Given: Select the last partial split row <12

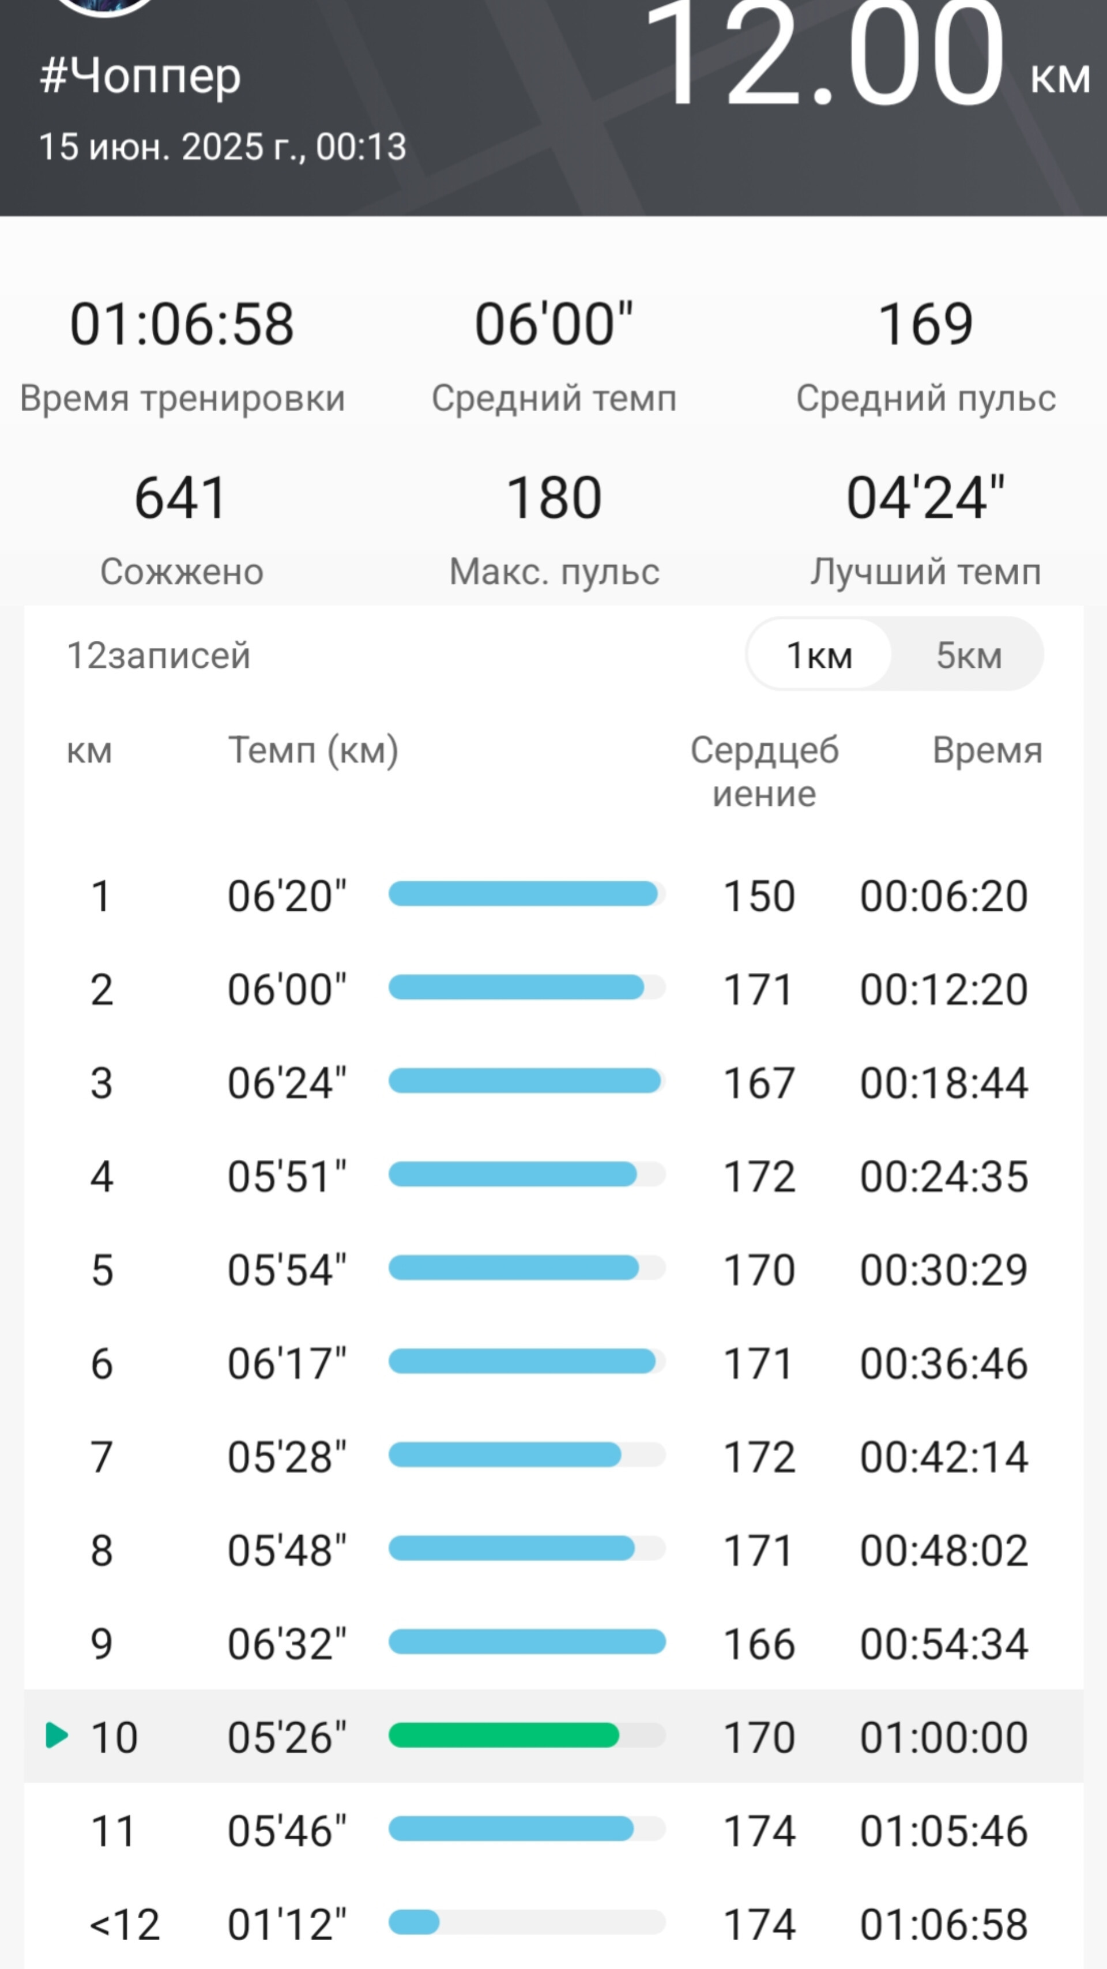Looking at the screenshot, I should (x=554, y=1923).
